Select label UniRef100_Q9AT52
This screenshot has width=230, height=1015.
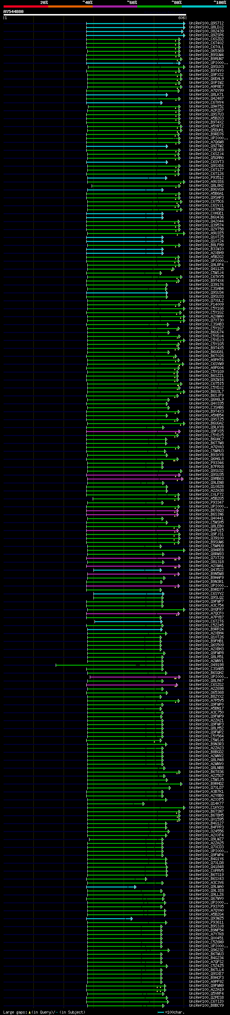(x=206, y=106)
